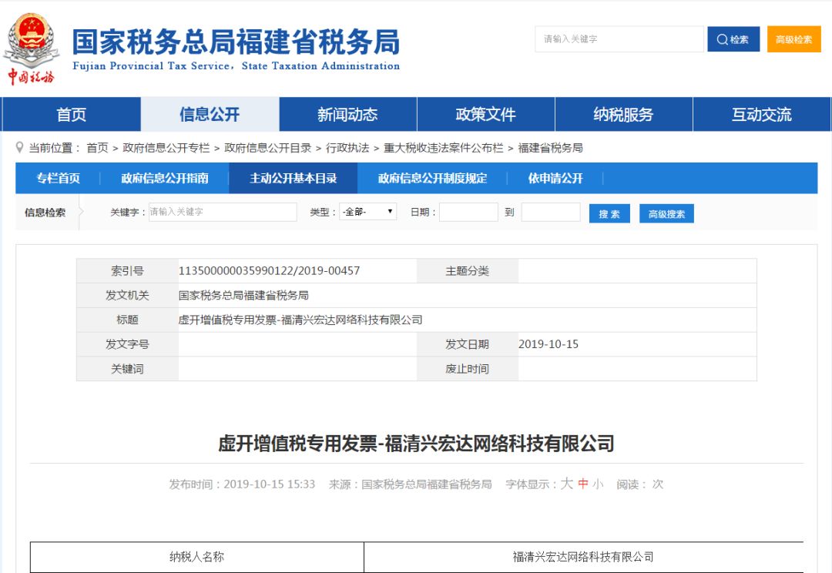
Task: Click the 信息检索 label
Action: tap(45, 213)
